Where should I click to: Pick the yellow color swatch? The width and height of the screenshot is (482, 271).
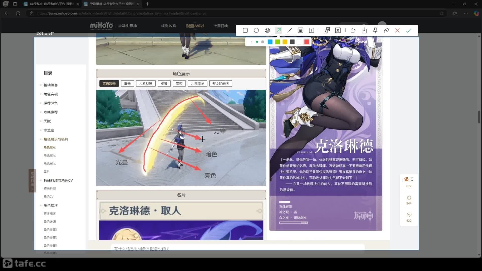click(x=285, y=42)
